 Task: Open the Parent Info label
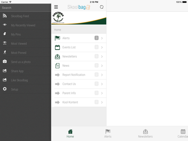69,93
